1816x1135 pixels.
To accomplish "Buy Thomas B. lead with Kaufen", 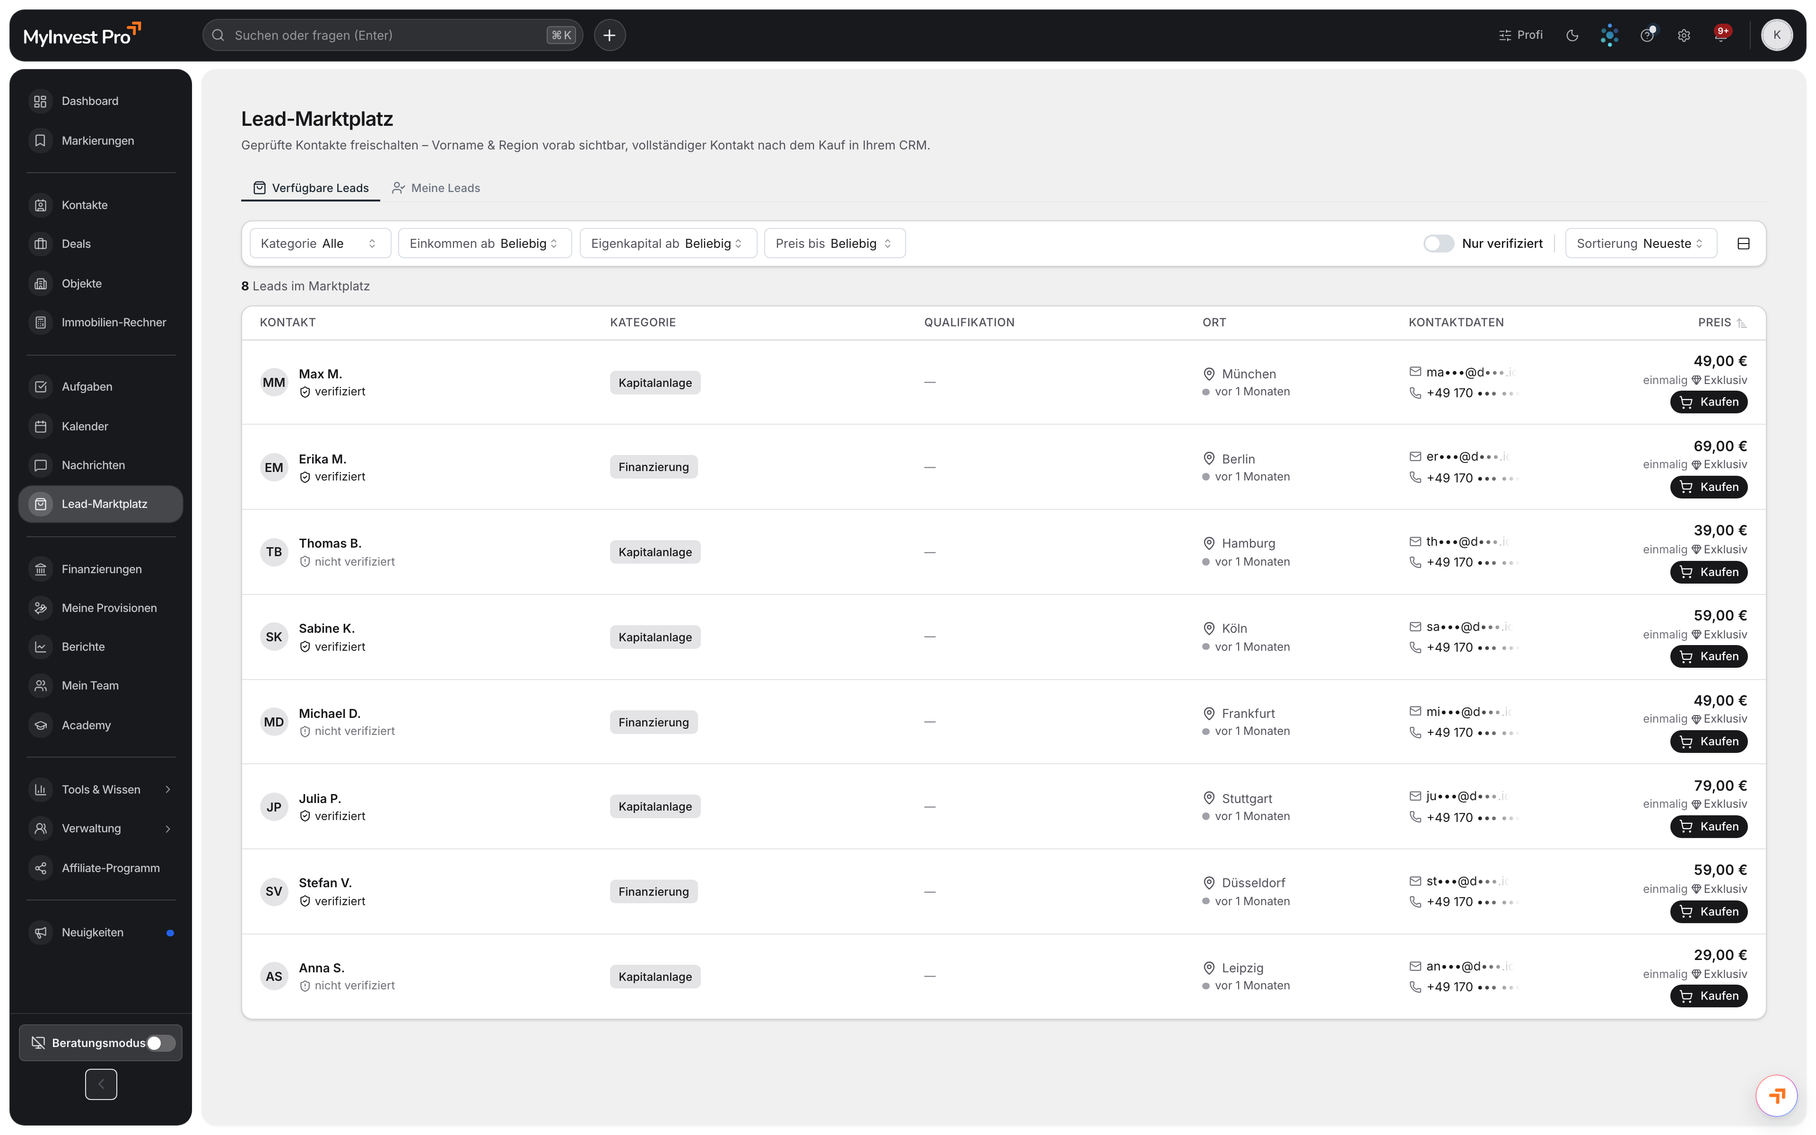I will coord(1709,572).
